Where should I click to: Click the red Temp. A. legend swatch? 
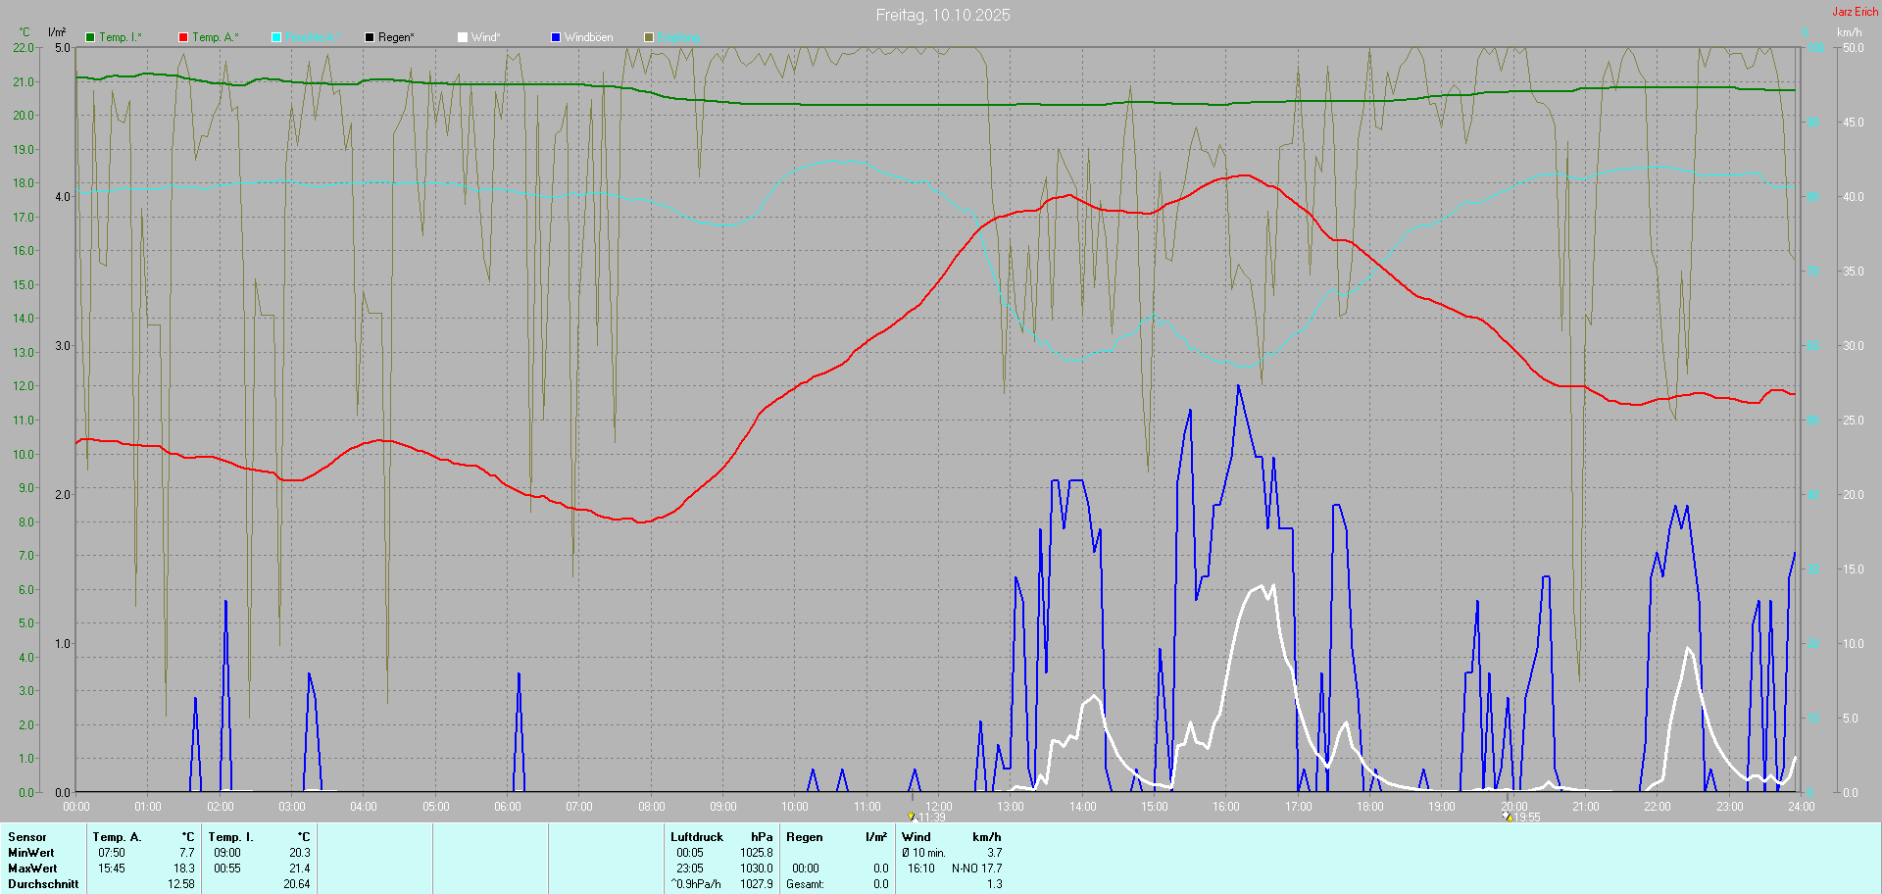point(183,37)
